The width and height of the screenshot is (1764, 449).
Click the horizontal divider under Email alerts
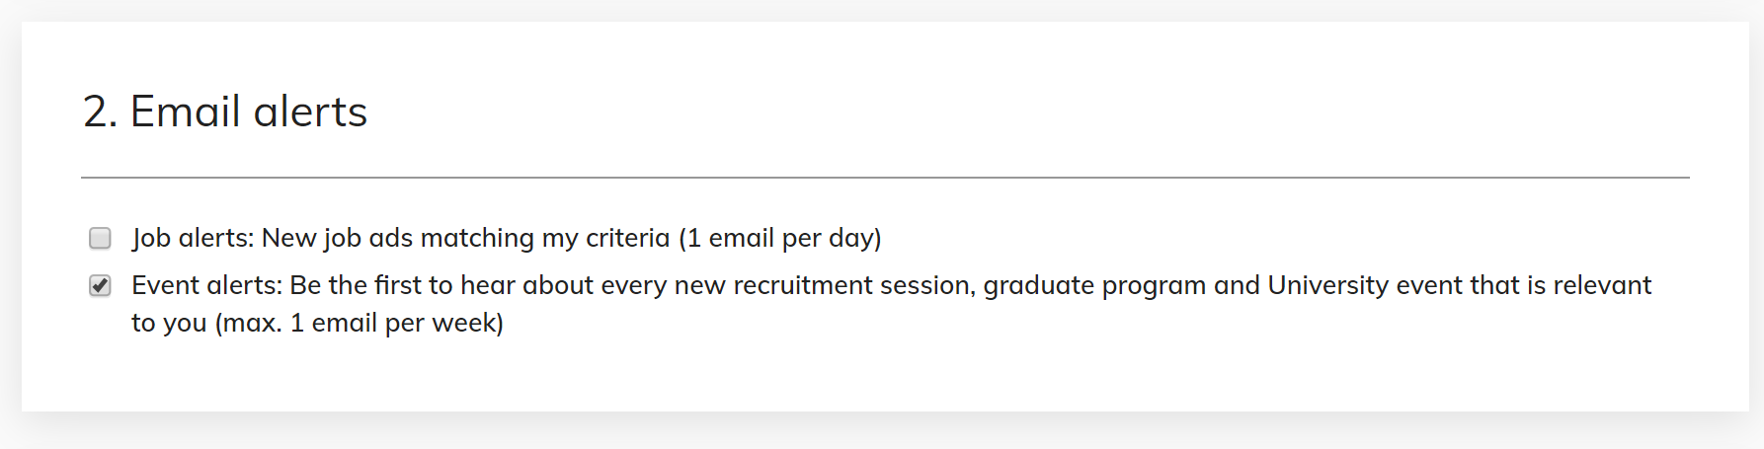(885, 178)
